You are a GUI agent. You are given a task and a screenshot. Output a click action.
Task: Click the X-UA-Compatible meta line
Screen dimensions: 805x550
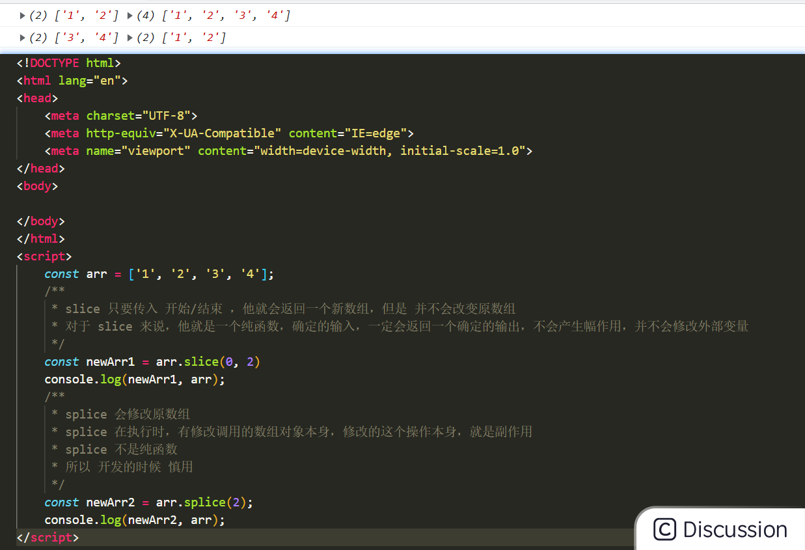point(229,133)
